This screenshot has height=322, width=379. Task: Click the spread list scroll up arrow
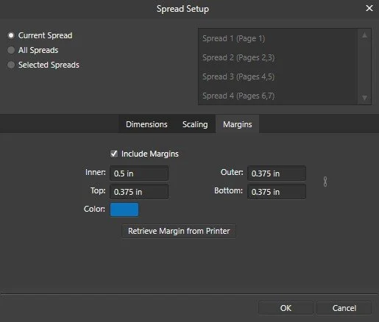pyautogui.click(x=364, y=35)
